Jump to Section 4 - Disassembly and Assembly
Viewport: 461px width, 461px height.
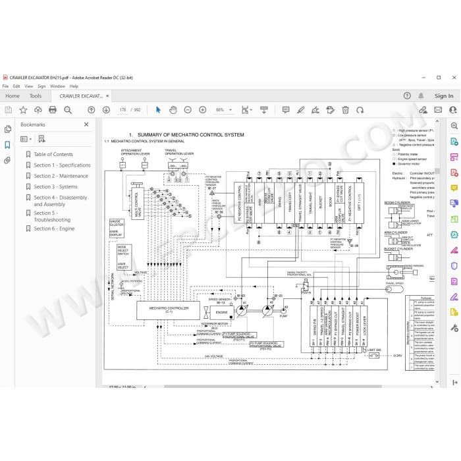coord(61,201)
